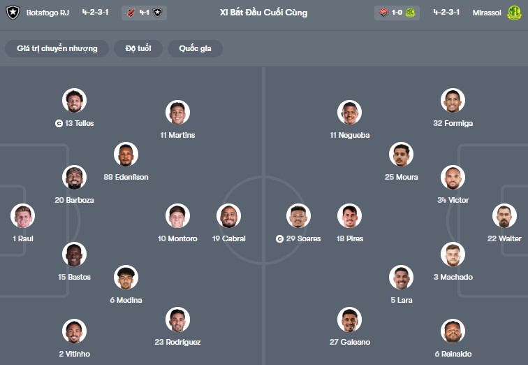
Task: Open the player name 88 Edenilson
Action: (x=126, y=177)
